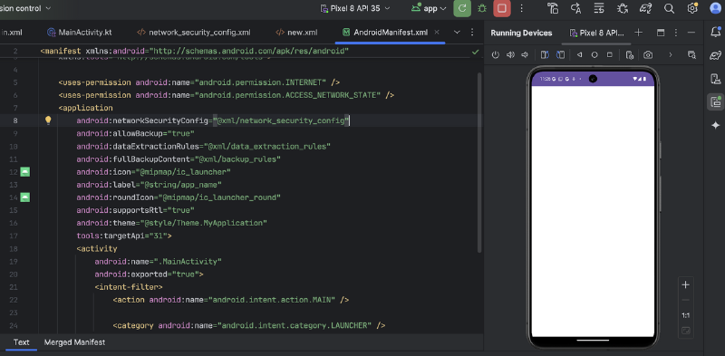The height and width of the screenshot is (356, 725).
Task: Open Device UI Shortcuts icon beside the Screenshot camera
Action: tap(629, 55)
